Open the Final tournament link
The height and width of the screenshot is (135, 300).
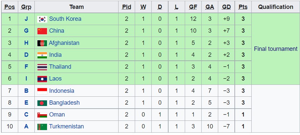click(x=275, y=49)
